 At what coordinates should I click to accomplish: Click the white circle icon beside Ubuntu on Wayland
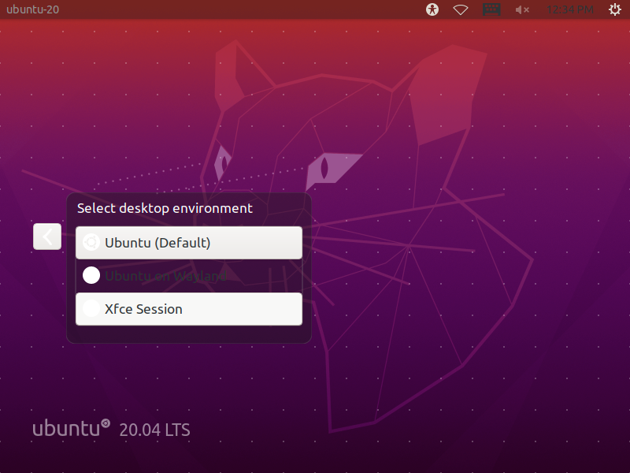pyautogui.click(x=91, y=275)
